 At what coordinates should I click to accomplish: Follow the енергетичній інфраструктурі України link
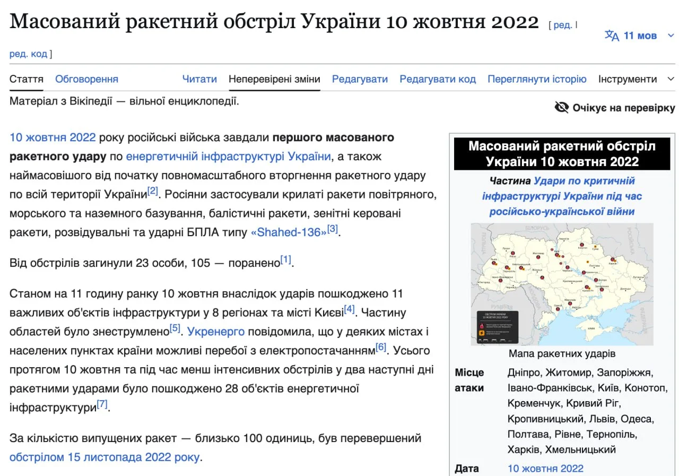(228, 157)
